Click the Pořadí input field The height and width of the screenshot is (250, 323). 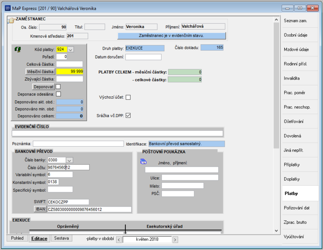[x=62, y=57]
